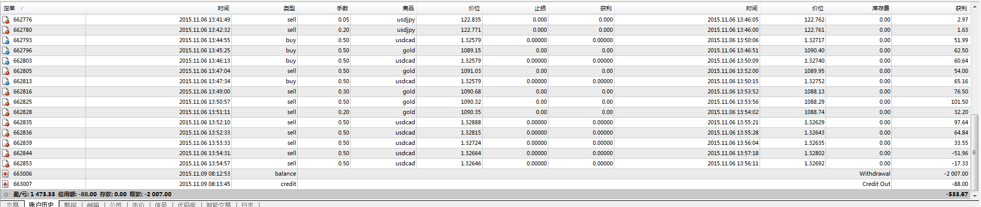The height and width of the screenshot is (207, 981).
Task: Click the 手数 column header
Action: click(342, 8)
